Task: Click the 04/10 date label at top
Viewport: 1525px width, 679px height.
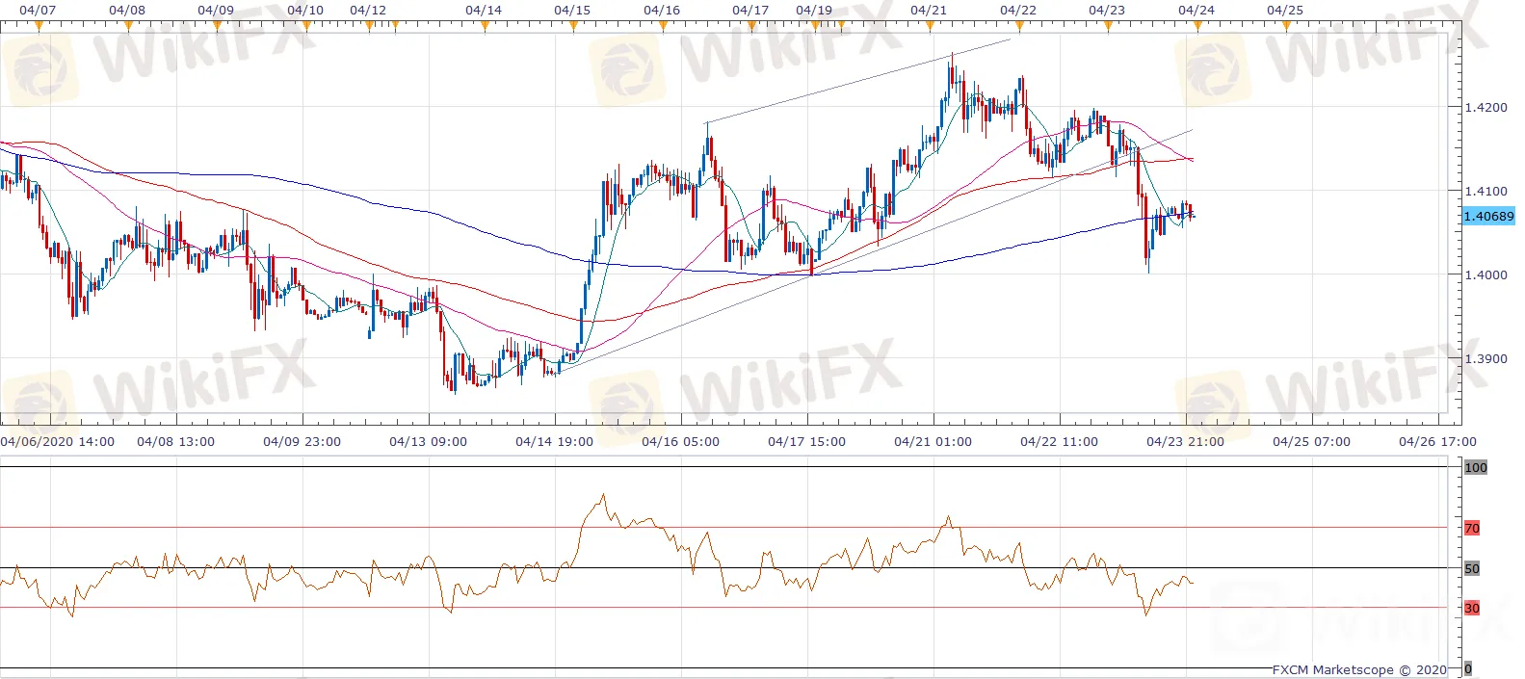Action: click(305, 10)
